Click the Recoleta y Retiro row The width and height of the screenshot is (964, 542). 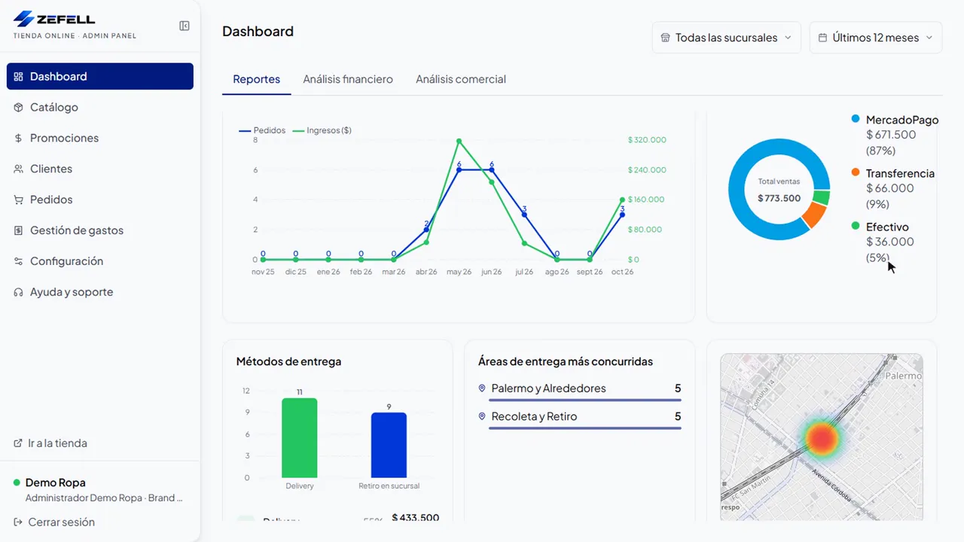click(580, 419)
